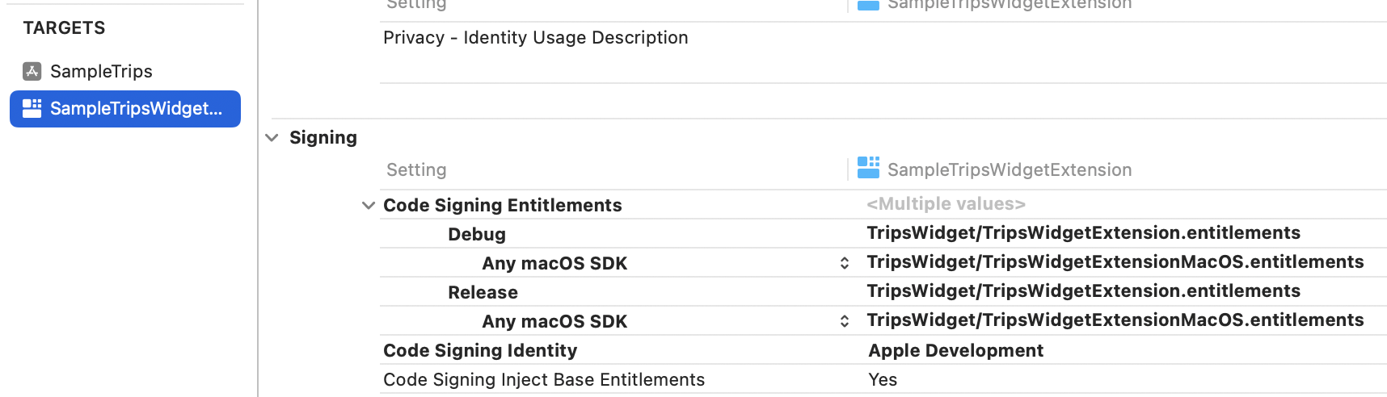Image resolution: width=1387 pixels, height=397 pixels.
Task: Click the <Multiple values> placeholder
Action: coord(946,204)
